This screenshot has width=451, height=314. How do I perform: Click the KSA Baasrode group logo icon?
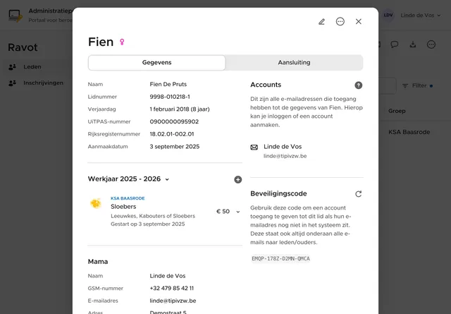tap(95, 204)
